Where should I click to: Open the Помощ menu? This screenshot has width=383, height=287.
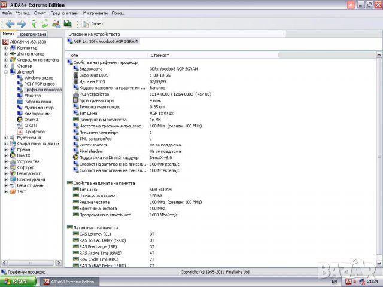(x=118, y=13)
